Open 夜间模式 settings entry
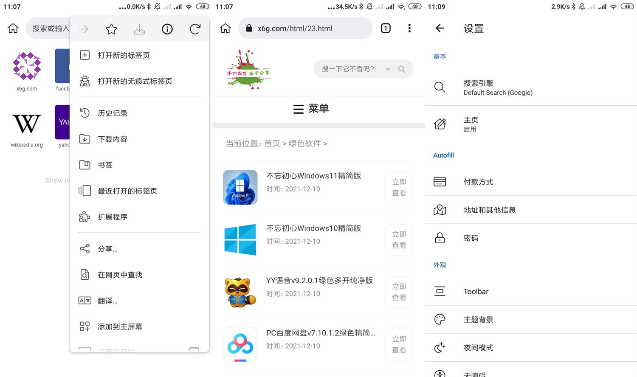The height and width of the screenshot is (377, 637). pos(479,348)
